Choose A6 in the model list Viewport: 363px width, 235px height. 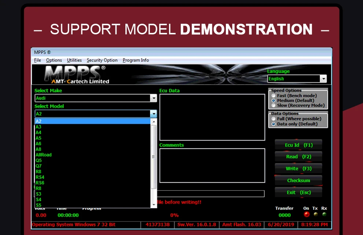pos(93,144)
